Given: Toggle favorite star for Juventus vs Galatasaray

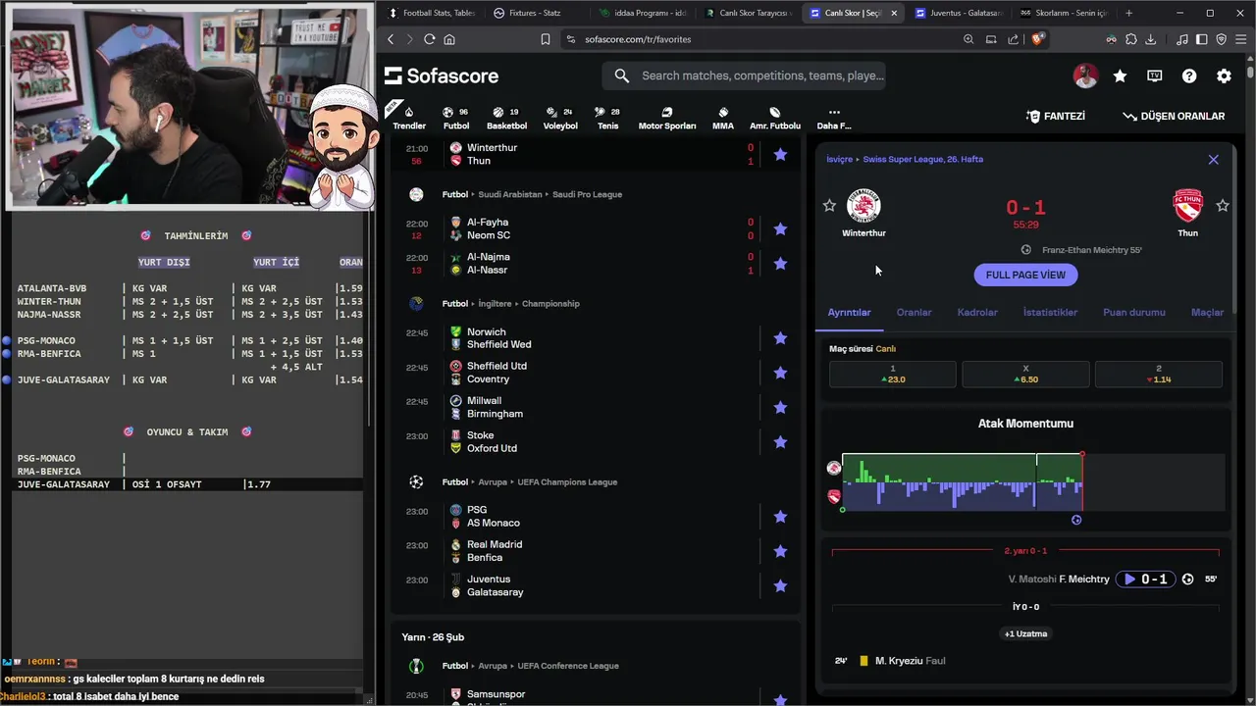Looking at the screenshot, I should (780, 585).
